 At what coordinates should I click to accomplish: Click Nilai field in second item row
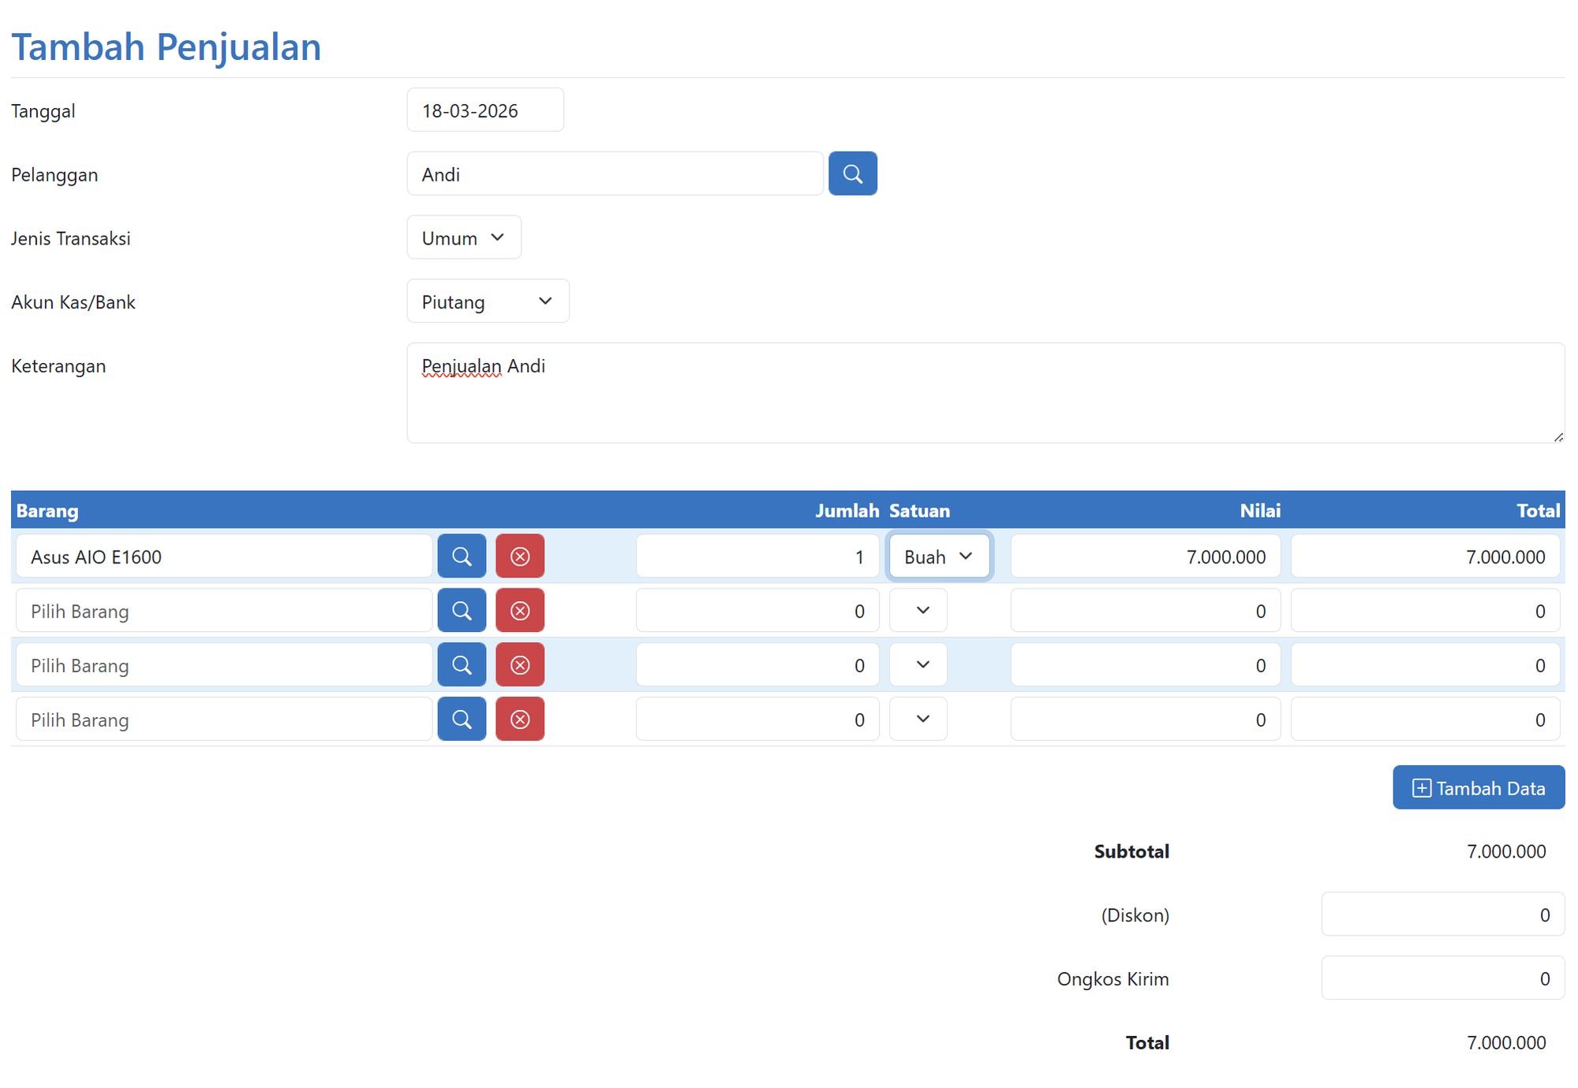[x=1146, y=611]
